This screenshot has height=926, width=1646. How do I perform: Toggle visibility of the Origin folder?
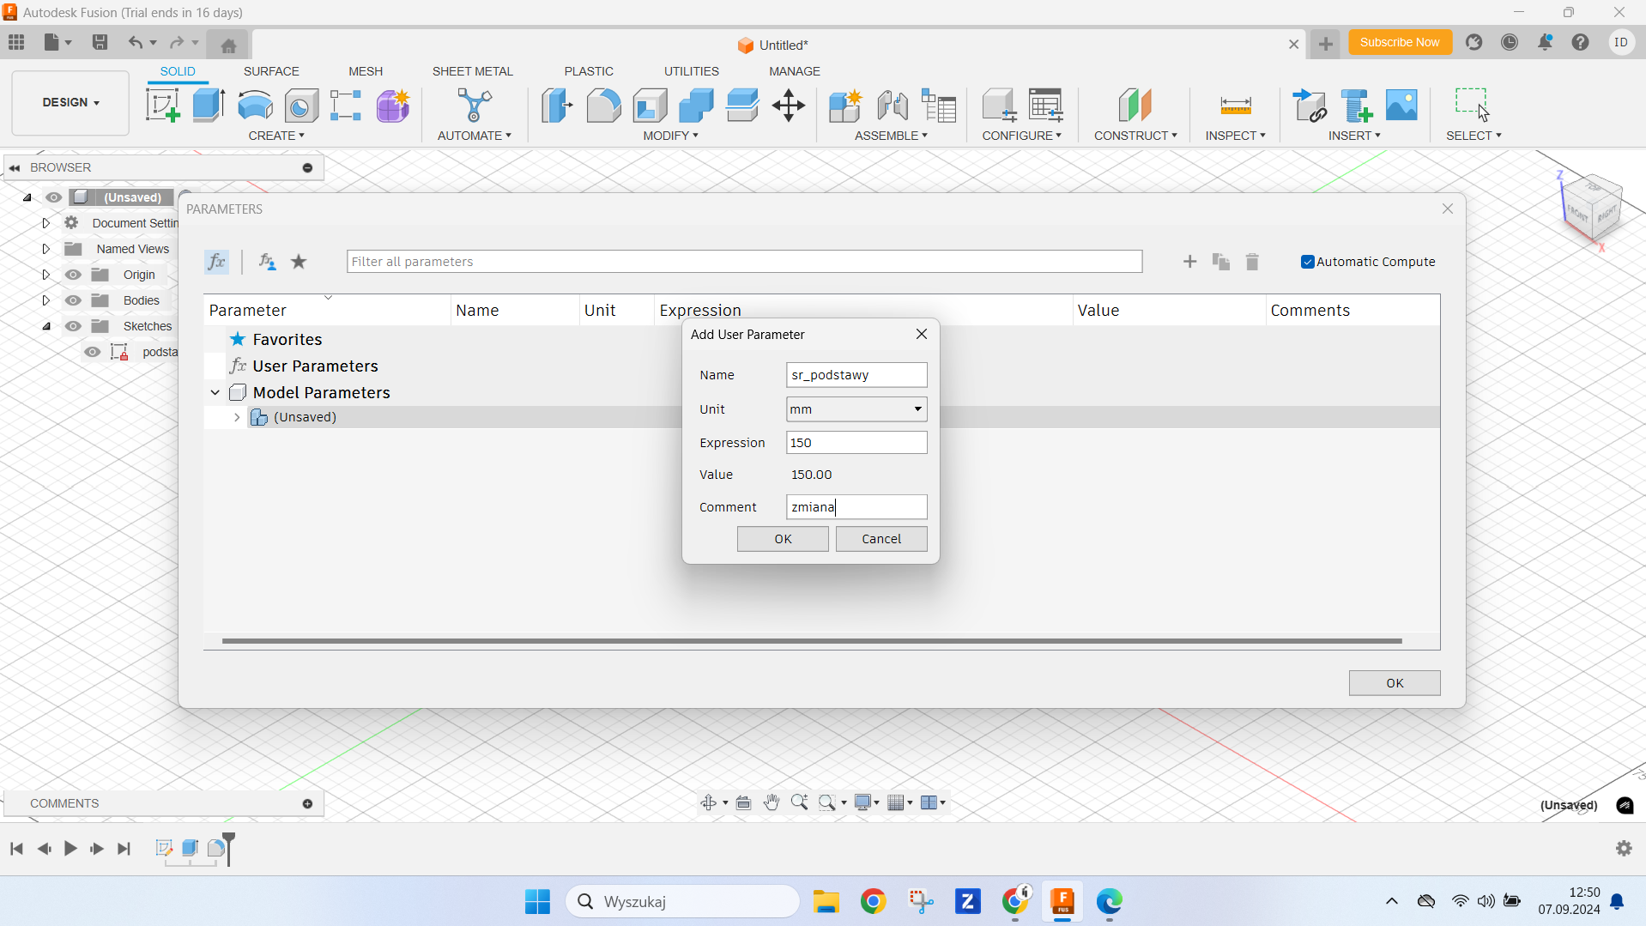[x=73, y=275]
